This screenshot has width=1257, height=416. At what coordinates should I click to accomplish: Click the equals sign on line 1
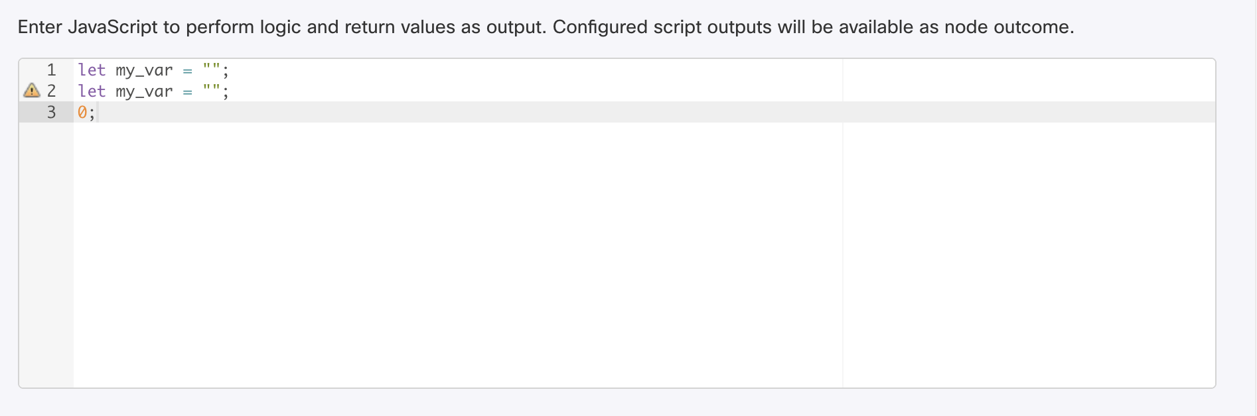(x=188, y=71)
